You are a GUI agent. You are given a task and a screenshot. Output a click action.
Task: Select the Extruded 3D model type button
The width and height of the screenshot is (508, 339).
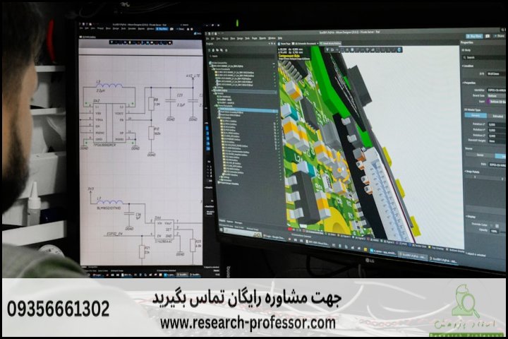point(497,116)
